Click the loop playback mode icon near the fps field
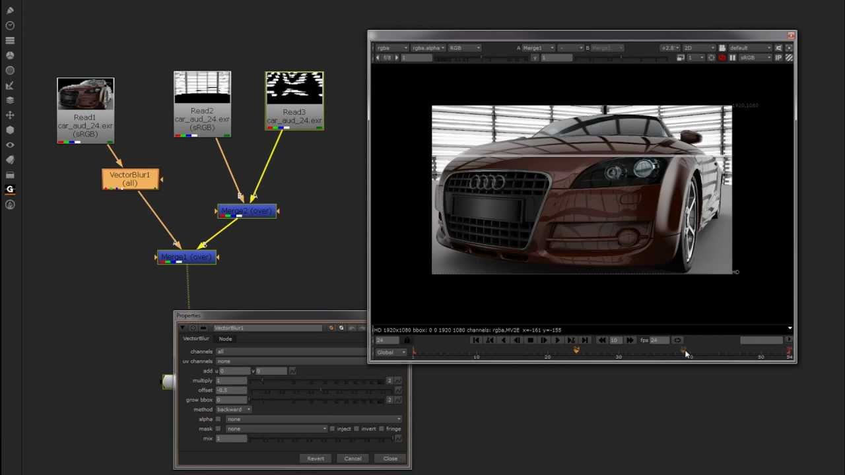845x475 pixels. tap(677, 340)
